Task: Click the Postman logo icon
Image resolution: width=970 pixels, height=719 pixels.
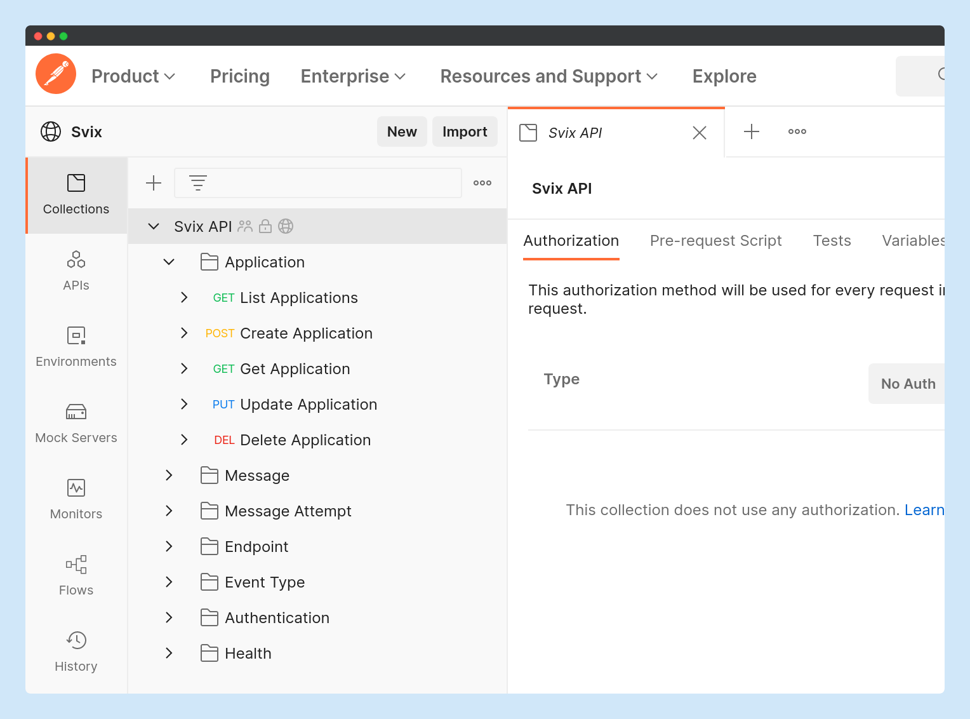Action: click(56, 74)
